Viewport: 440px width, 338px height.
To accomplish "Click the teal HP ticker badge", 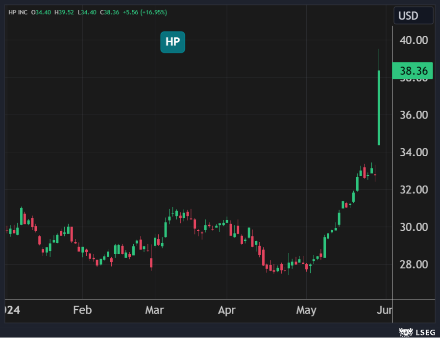I will pyautogui.click(x=172, y=42).
